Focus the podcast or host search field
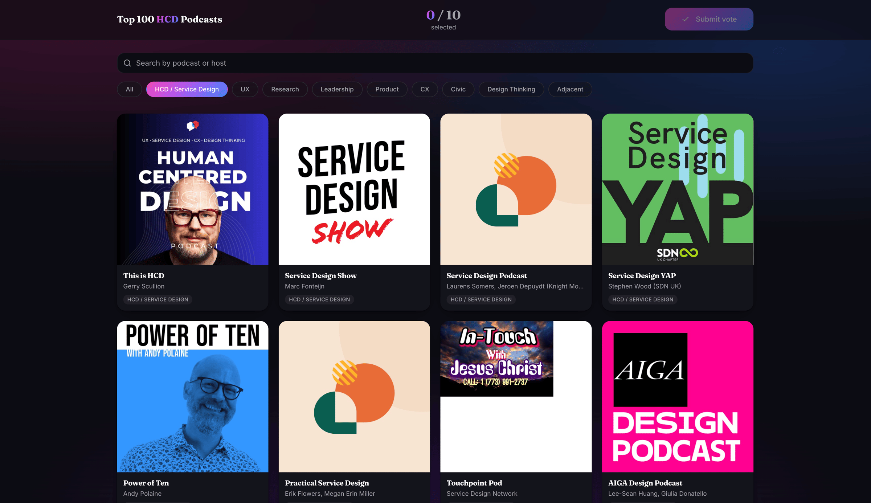This screenshot has height=503, width=871. click(x=435, y=63)
